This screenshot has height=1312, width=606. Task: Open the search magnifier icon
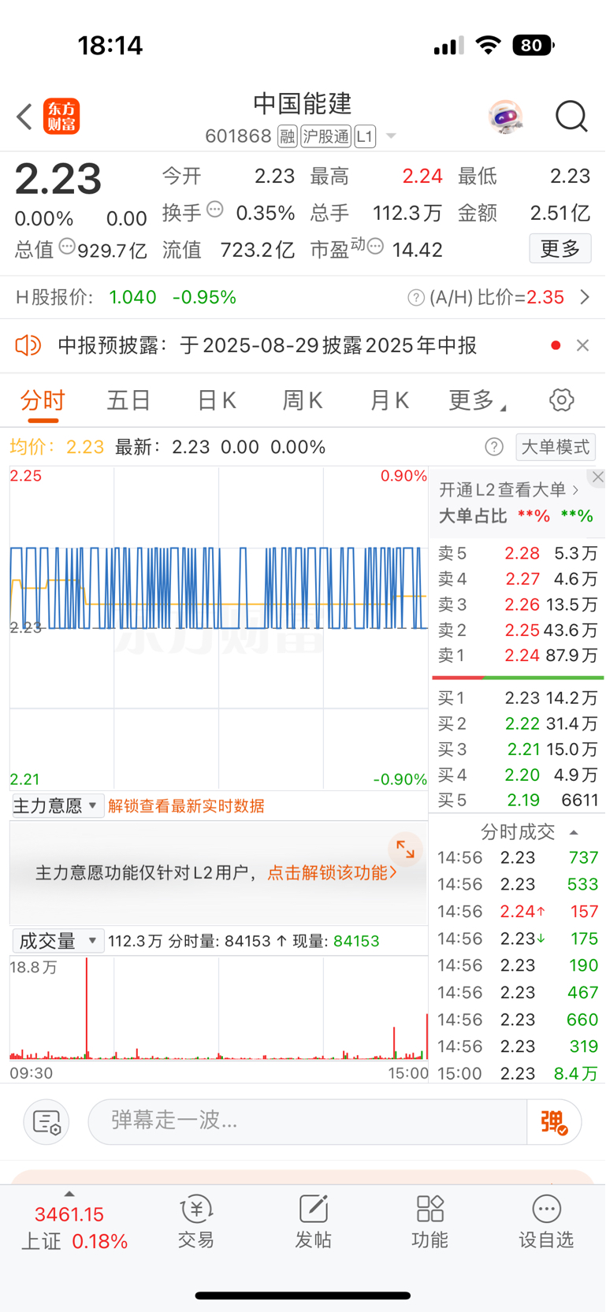point(571,117)
